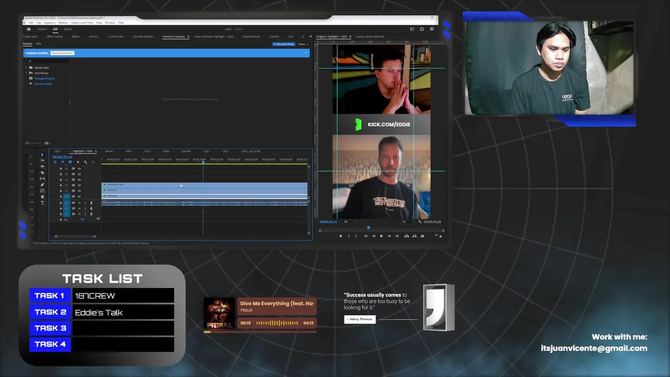
Task: Select the Rectangle tool
Action: click(x=42, y=191)
